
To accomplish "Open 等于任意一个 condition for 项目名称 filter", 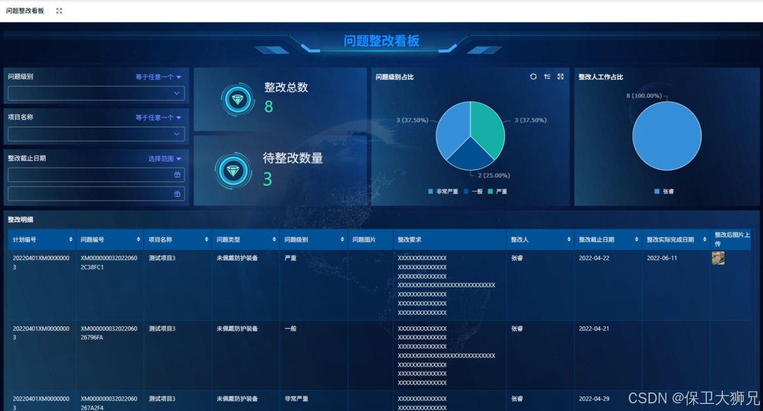I will click(x=158, y=118).
